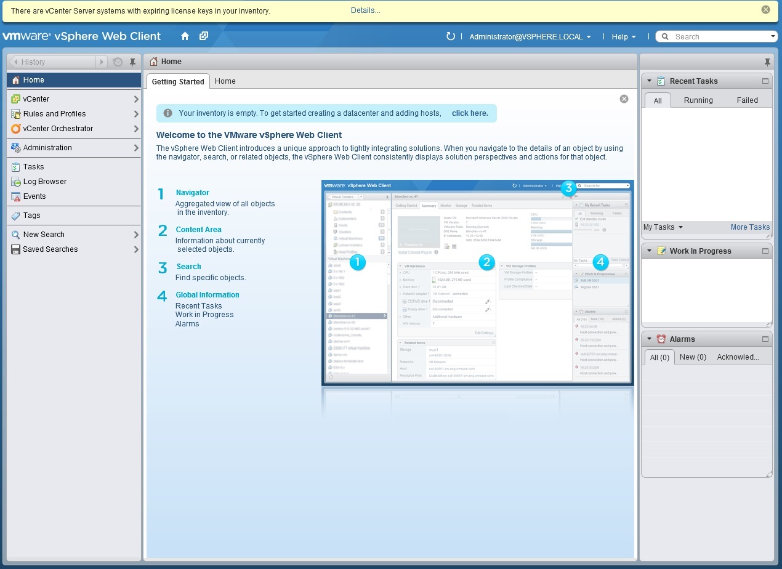
Task: Collapse the Work In Progress panel triangle
Action: [x=649, y=251]
